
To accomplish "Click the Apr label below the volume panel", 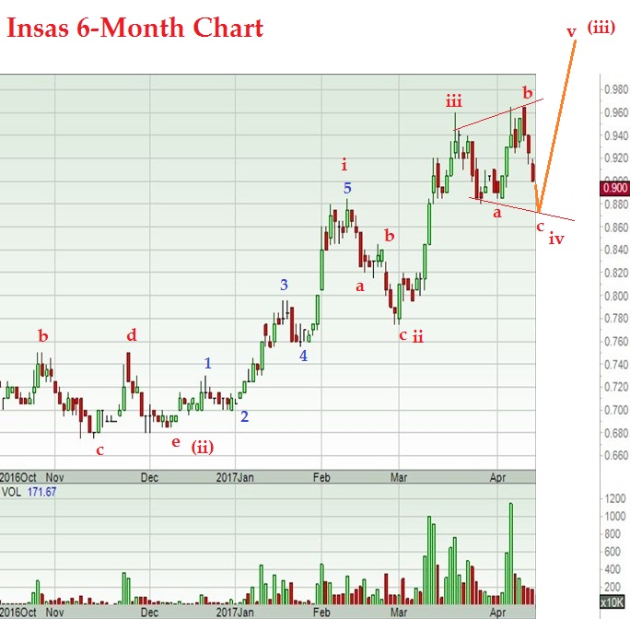I will coord(497,613).
